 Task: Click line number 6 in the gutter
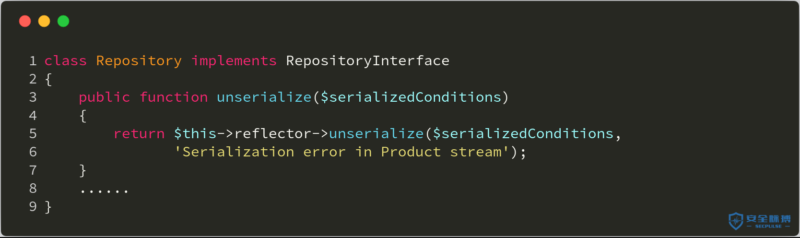(33, 152)
